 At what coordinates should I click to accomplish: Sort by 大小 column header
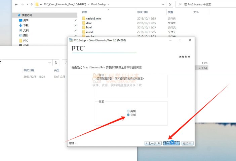pos(196,12)
